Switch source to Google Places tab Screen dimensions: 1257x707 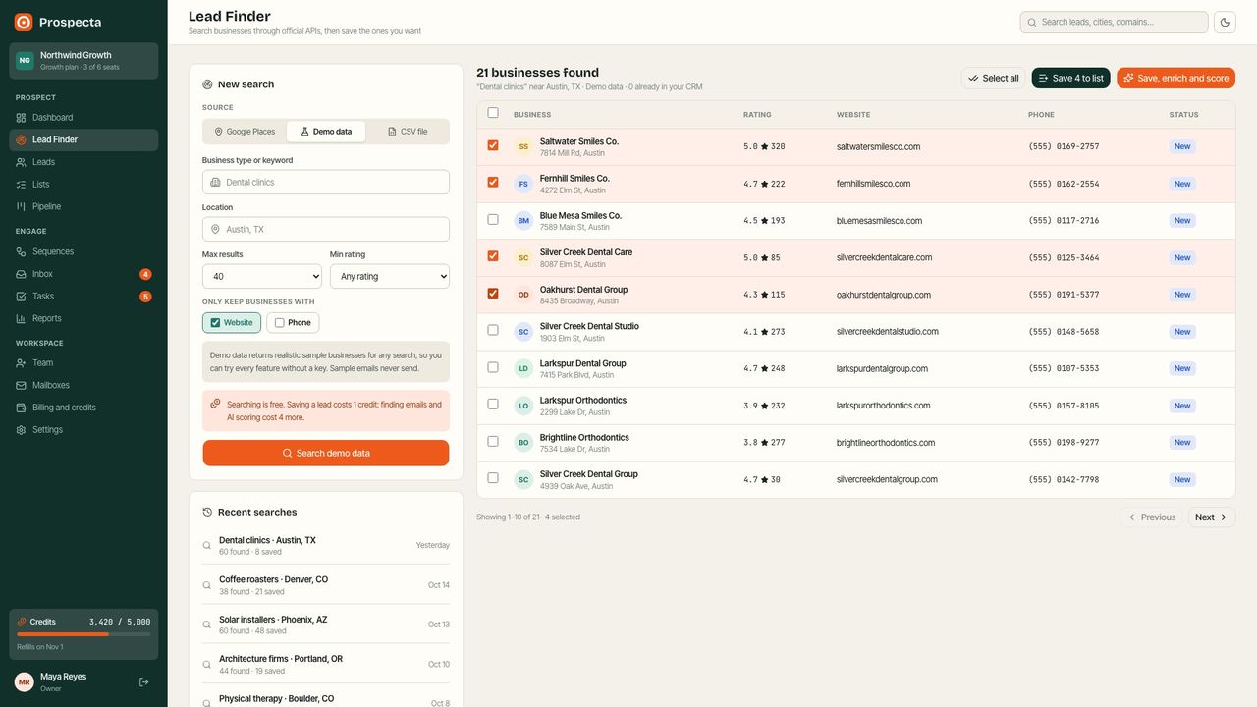coord(246,132)
